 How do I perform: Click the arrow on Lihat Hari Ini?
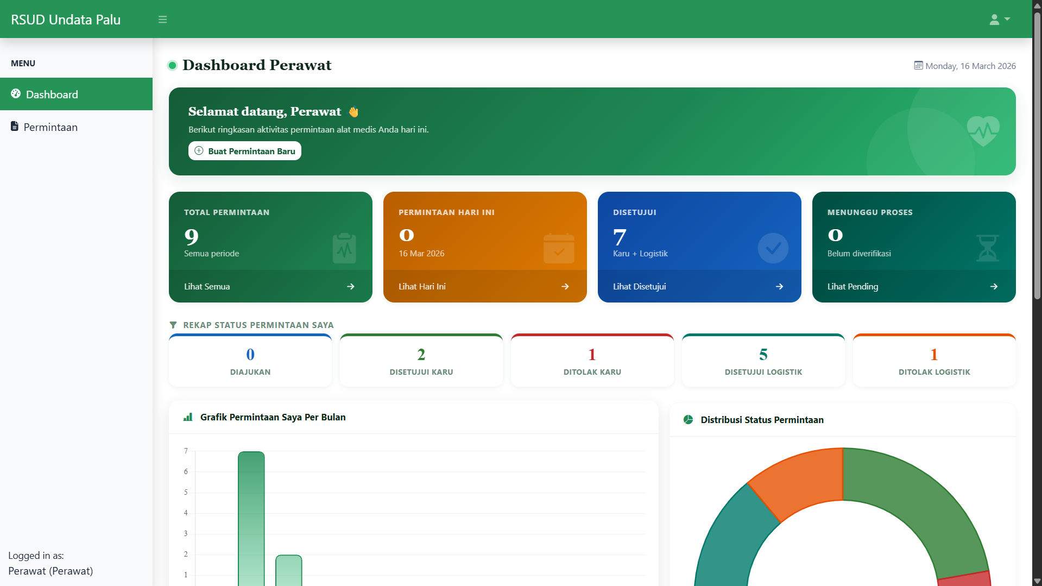[565, 286]
